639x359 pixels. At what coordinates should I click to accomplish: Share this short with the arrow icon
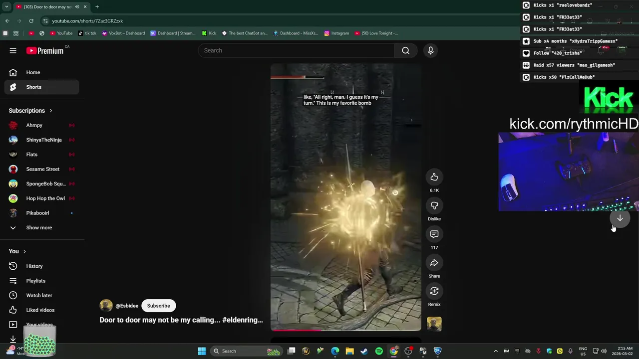coord(434,263)
